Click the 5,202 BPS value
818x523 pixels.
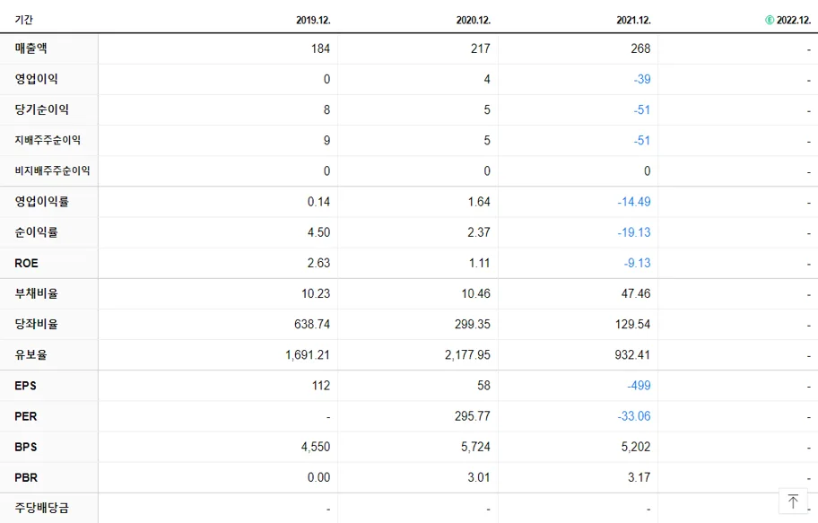[x=636, y=447]
